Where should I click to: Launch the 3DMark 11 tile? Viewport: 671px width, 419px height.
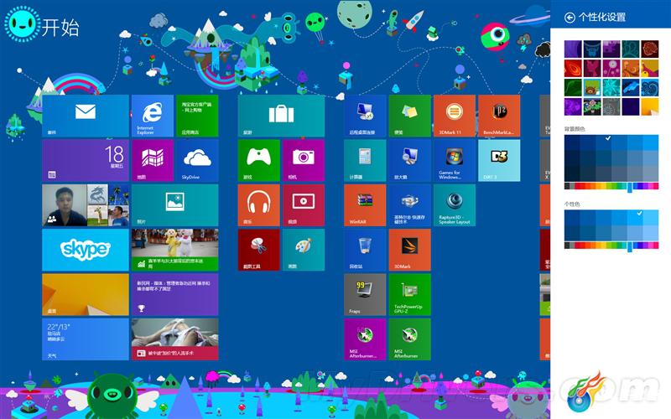(455, 116)
